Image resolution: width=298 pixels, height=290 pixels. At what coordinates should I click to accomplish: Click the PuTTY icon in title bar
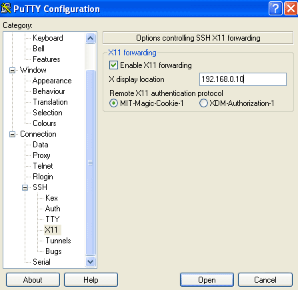(6, 8)
